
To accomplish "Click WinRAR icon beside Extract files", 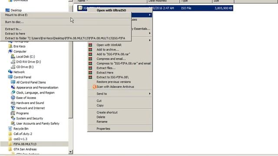I will pos(90,68).
